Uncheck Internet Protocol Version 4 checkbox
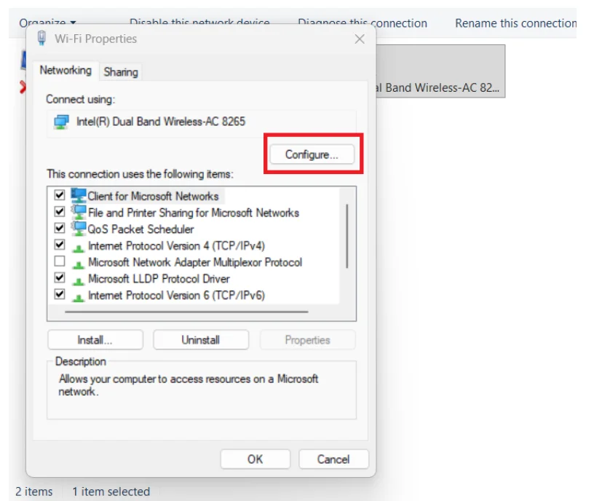This screenshot has width=594, height=501. click(60, 245)
